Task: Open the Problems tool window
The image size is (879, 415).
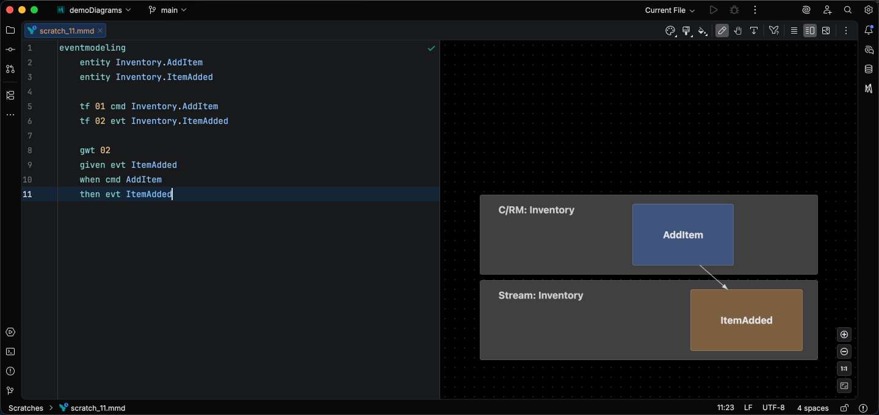Action: point(10,371)
